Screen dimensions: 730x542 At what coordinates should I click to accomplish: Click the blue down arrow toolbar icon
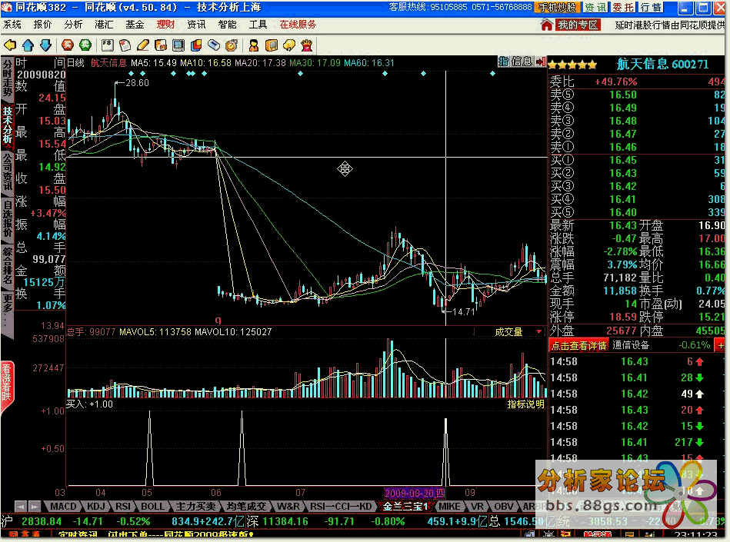coord(45,45)
